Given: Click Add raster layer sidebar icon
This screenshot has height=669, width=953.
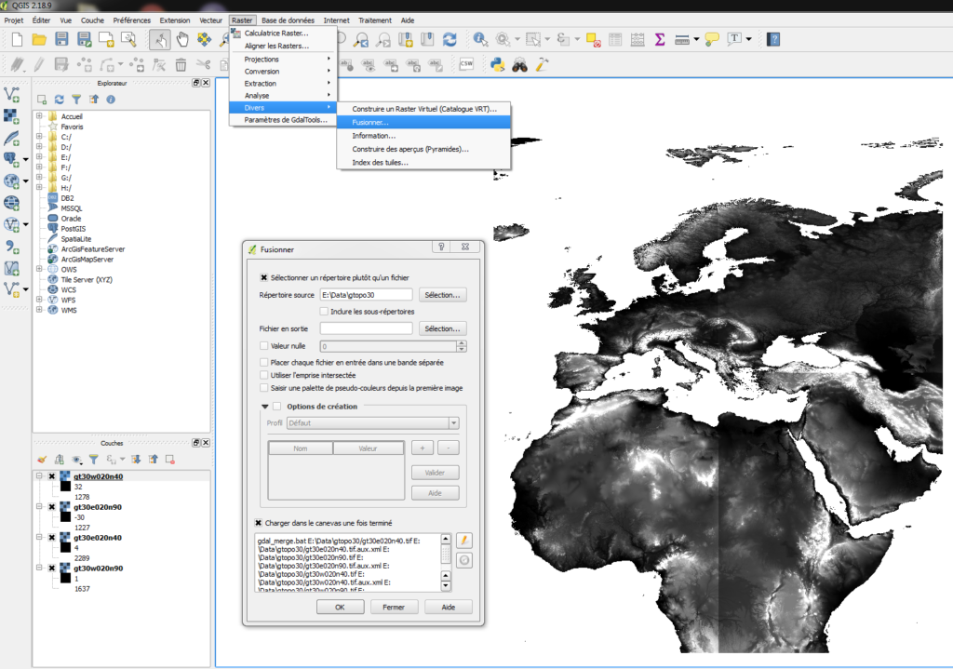Looking at the screenshot, I should click(x=11, y=116).
